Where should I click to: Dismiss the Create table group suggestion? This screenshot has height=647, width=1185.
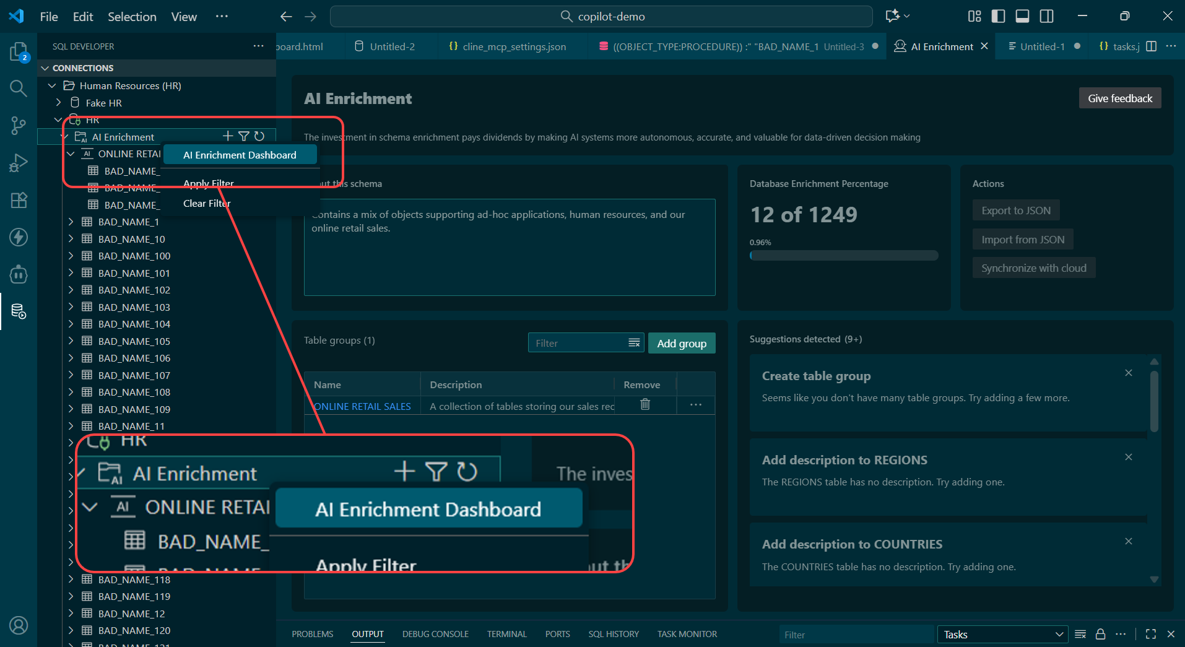(x=1128, y=373)
